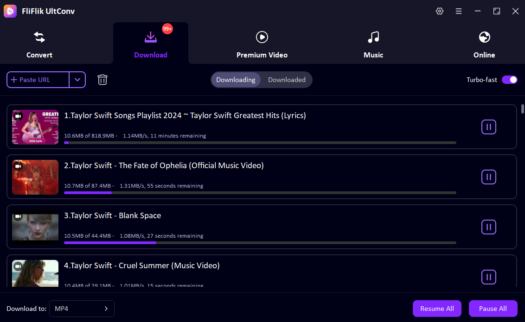Click title '4.Taylor Swift - Cruel Summer (Music Video)'

tap(142, 265)
